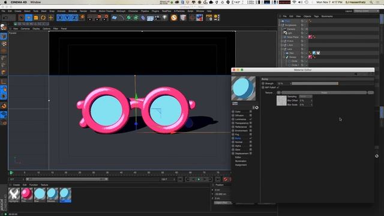Image resolution: width=384 pixels, height=216 pixels.
Task: Click the record keyframe button in timeline
Action: click(x=225, y=179)
